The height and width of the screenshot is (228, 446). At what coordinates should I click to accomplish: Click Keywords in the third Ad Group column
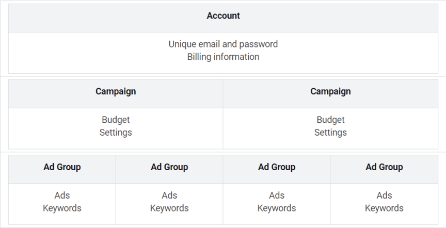click(x=277, y=208)
